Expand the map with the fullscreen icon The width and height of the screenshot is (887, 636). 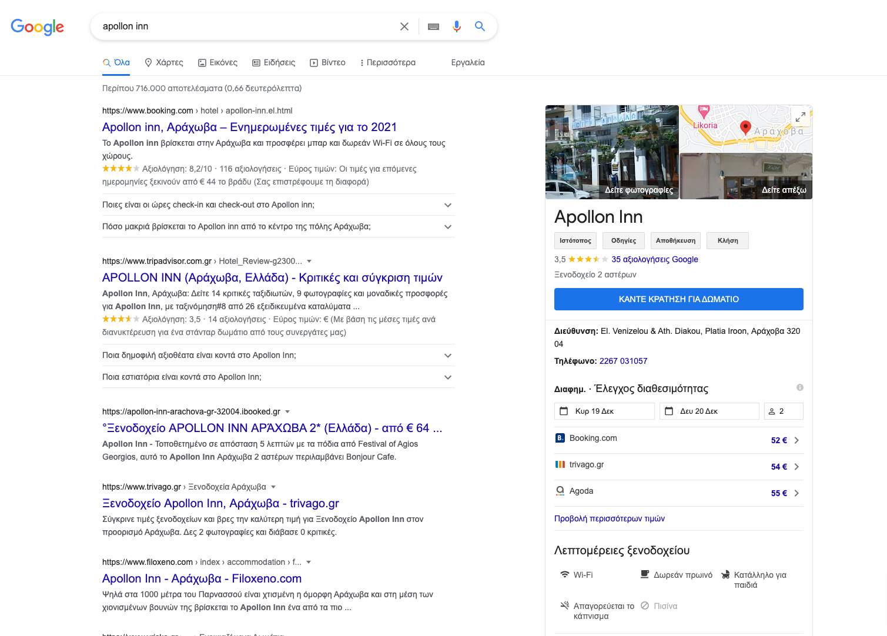801,117
